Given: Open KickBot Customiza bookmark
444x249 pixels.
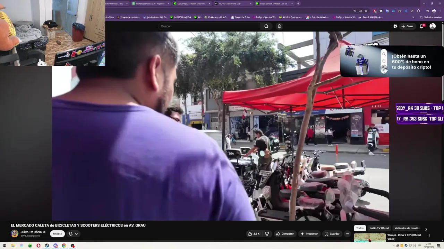Looking at the screenshot, I should click(x=290, y=17).
